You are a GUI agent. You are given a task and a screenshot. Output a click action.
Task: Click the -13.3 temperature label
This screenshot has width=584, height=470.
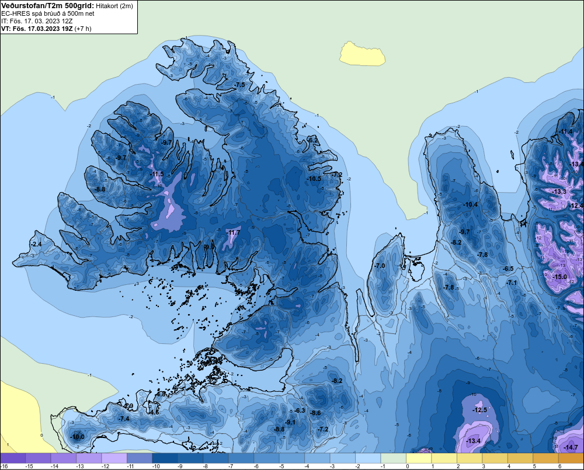(559, 192)
